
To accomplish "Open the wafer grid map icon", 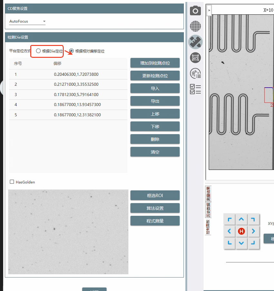I will (x=195, y=26).
